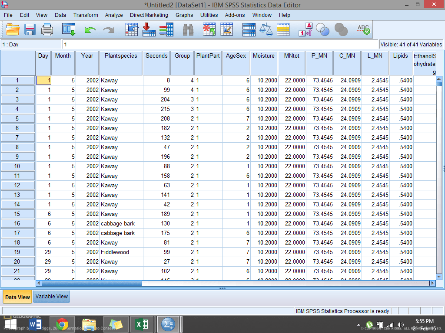Image resolution: width=445 pixels, height=333 pixels.
Task: Select the Month column header
Action: coord(63,55)
